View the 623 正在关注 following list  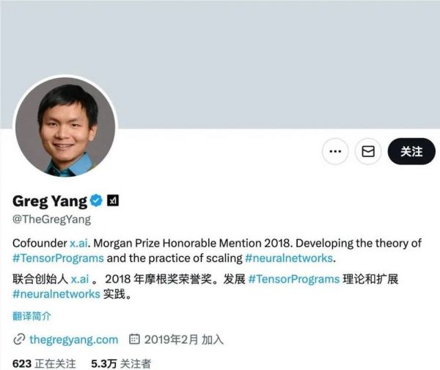(x=44, y=363)
